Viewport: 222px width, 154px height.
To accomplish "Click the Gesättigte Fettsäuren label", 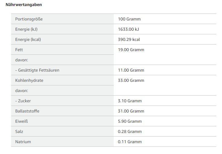I will click(x=37, y=70).
